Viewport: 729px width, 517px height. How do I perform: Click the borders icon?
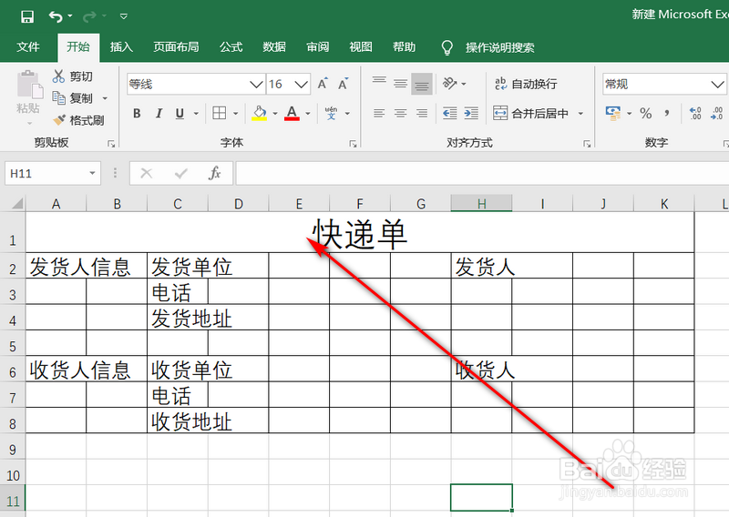point(219,113)
